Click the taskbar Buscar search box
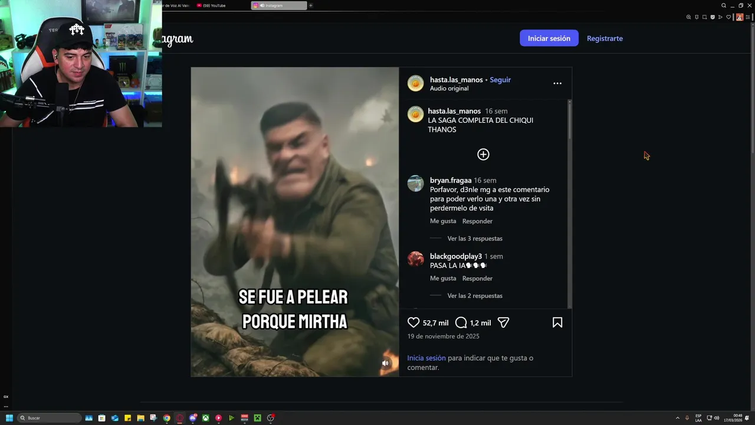This screenshot has height=425, width=755. [49, 418]
